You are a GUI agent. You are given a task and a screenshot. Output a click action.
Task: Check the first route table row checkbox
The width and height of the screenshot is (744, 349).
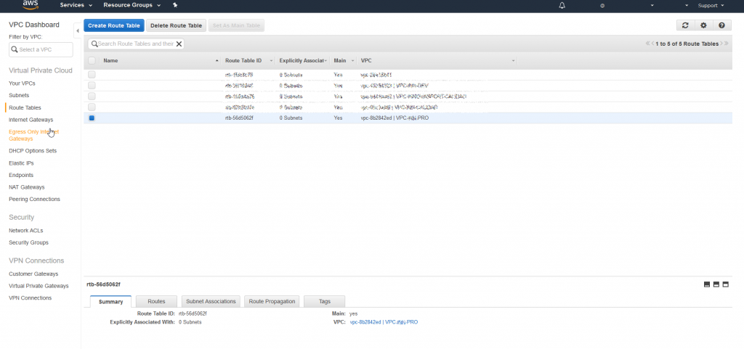click(x=92, y=75)
